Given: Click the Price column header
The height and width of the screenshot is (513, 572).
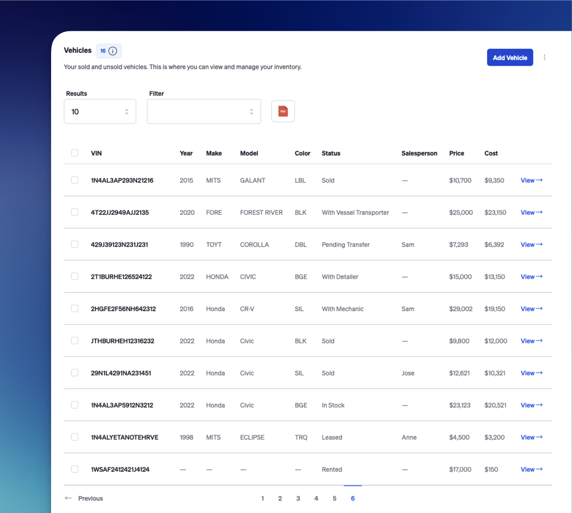Looking at the screenshot, I should [456, 153].
